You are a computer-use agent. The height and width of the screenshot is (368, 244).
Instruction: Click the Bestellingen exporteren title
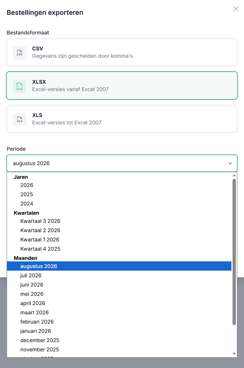45,13
